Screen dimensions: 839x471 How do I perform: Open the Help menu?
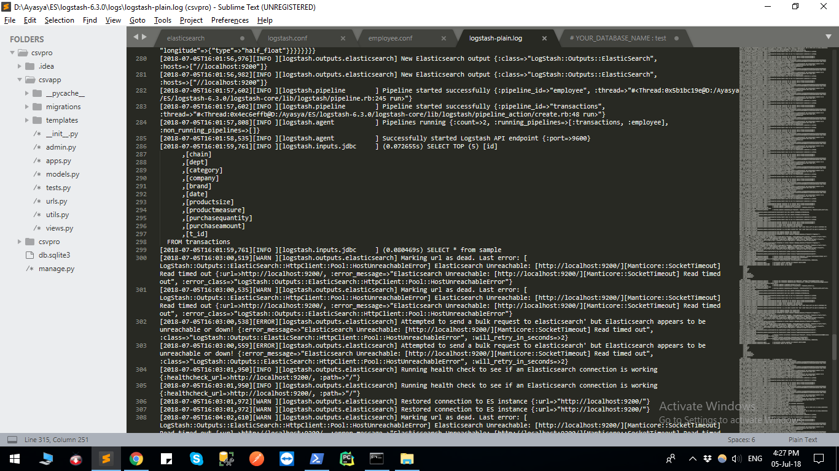[265, 20]
